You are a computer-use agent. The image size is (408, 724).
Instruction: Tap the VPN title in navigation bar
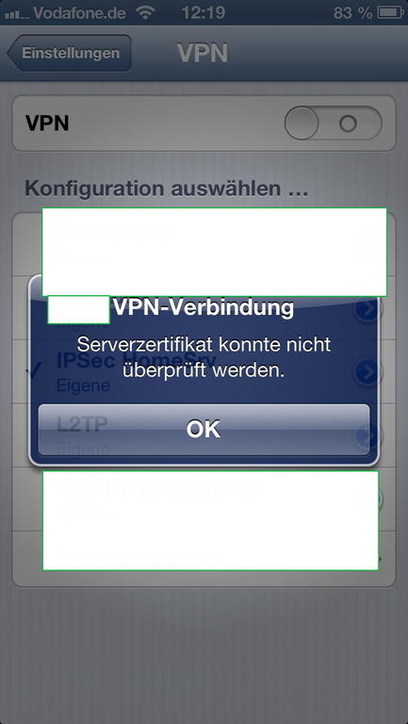coord(203,54)
